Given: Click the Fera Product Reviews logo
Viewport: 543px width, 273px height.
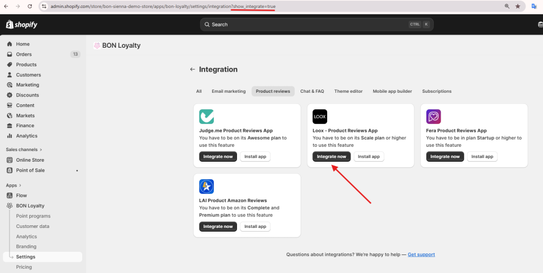Looking at the screenshot, I should click(x=433, y=117).
